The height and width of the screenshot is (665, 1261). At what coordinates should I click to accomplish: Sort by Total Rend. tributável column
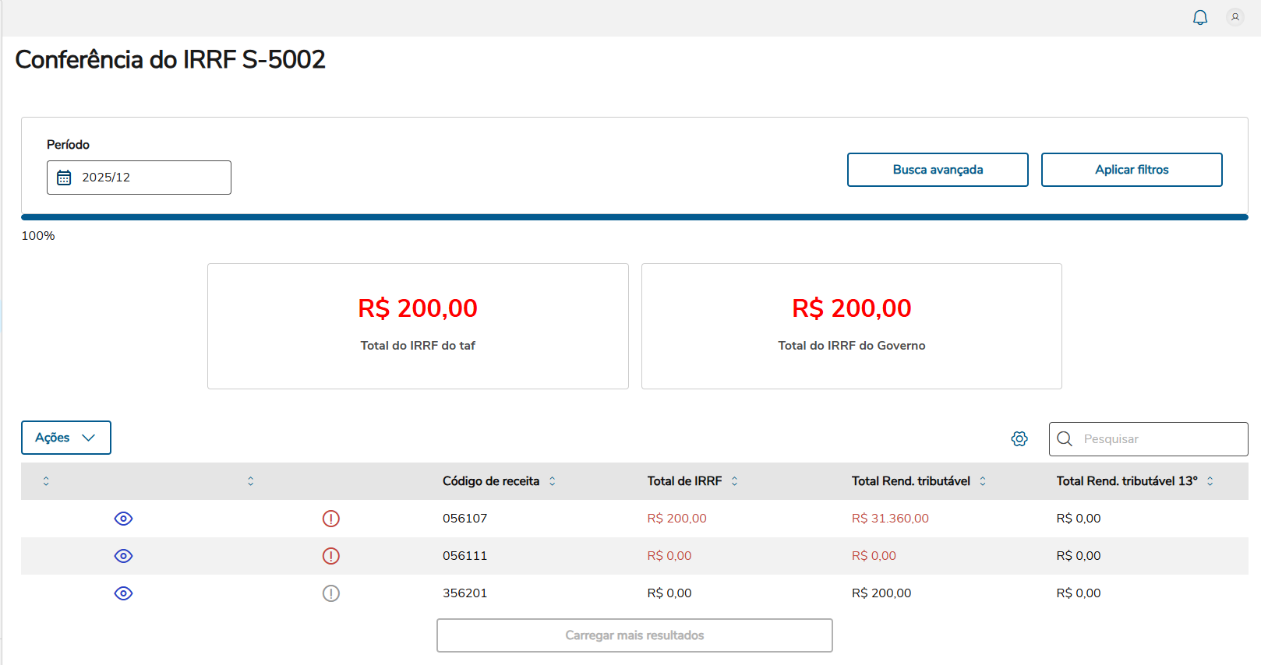coord(983,481)
